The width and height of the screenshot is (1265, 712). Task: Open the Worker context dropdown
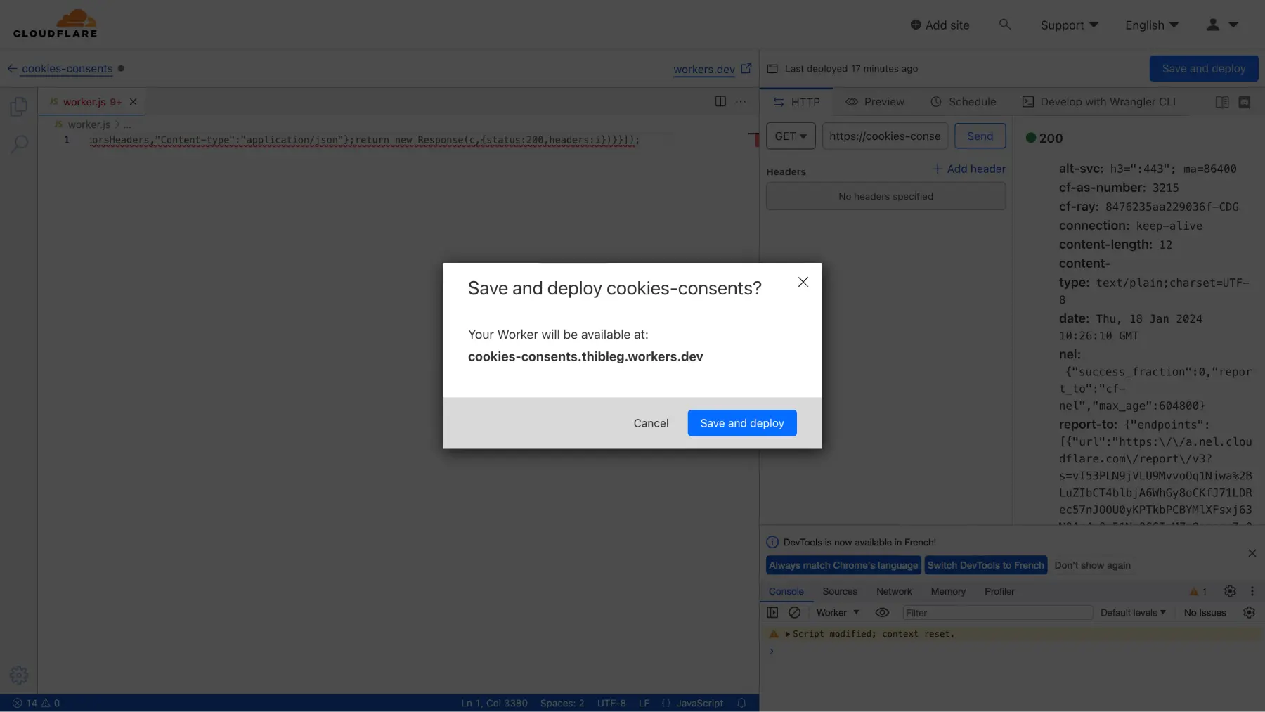point(838,613)
